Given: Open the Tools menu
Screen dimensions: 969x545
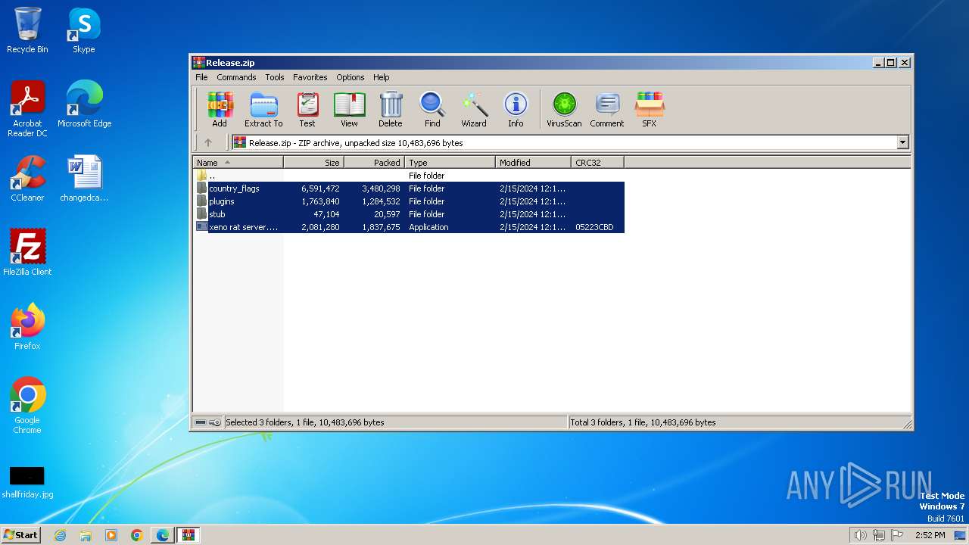Looking at the screenshot, I should (275, 77).
